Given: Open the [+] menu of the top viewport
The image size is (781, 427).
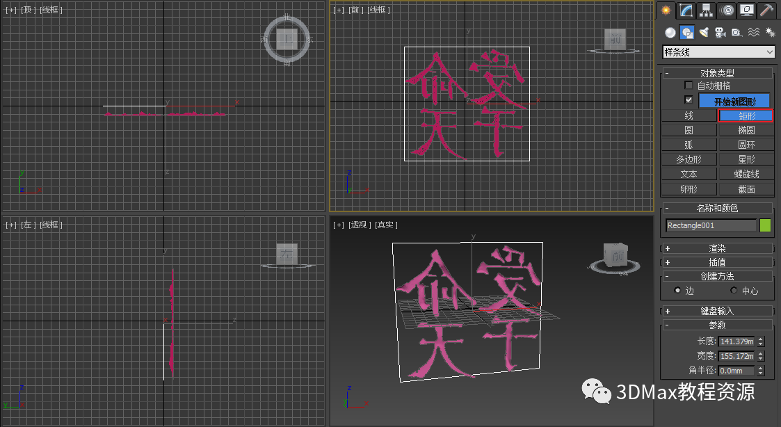Looking at the screenshot, I should coord(11,10).
